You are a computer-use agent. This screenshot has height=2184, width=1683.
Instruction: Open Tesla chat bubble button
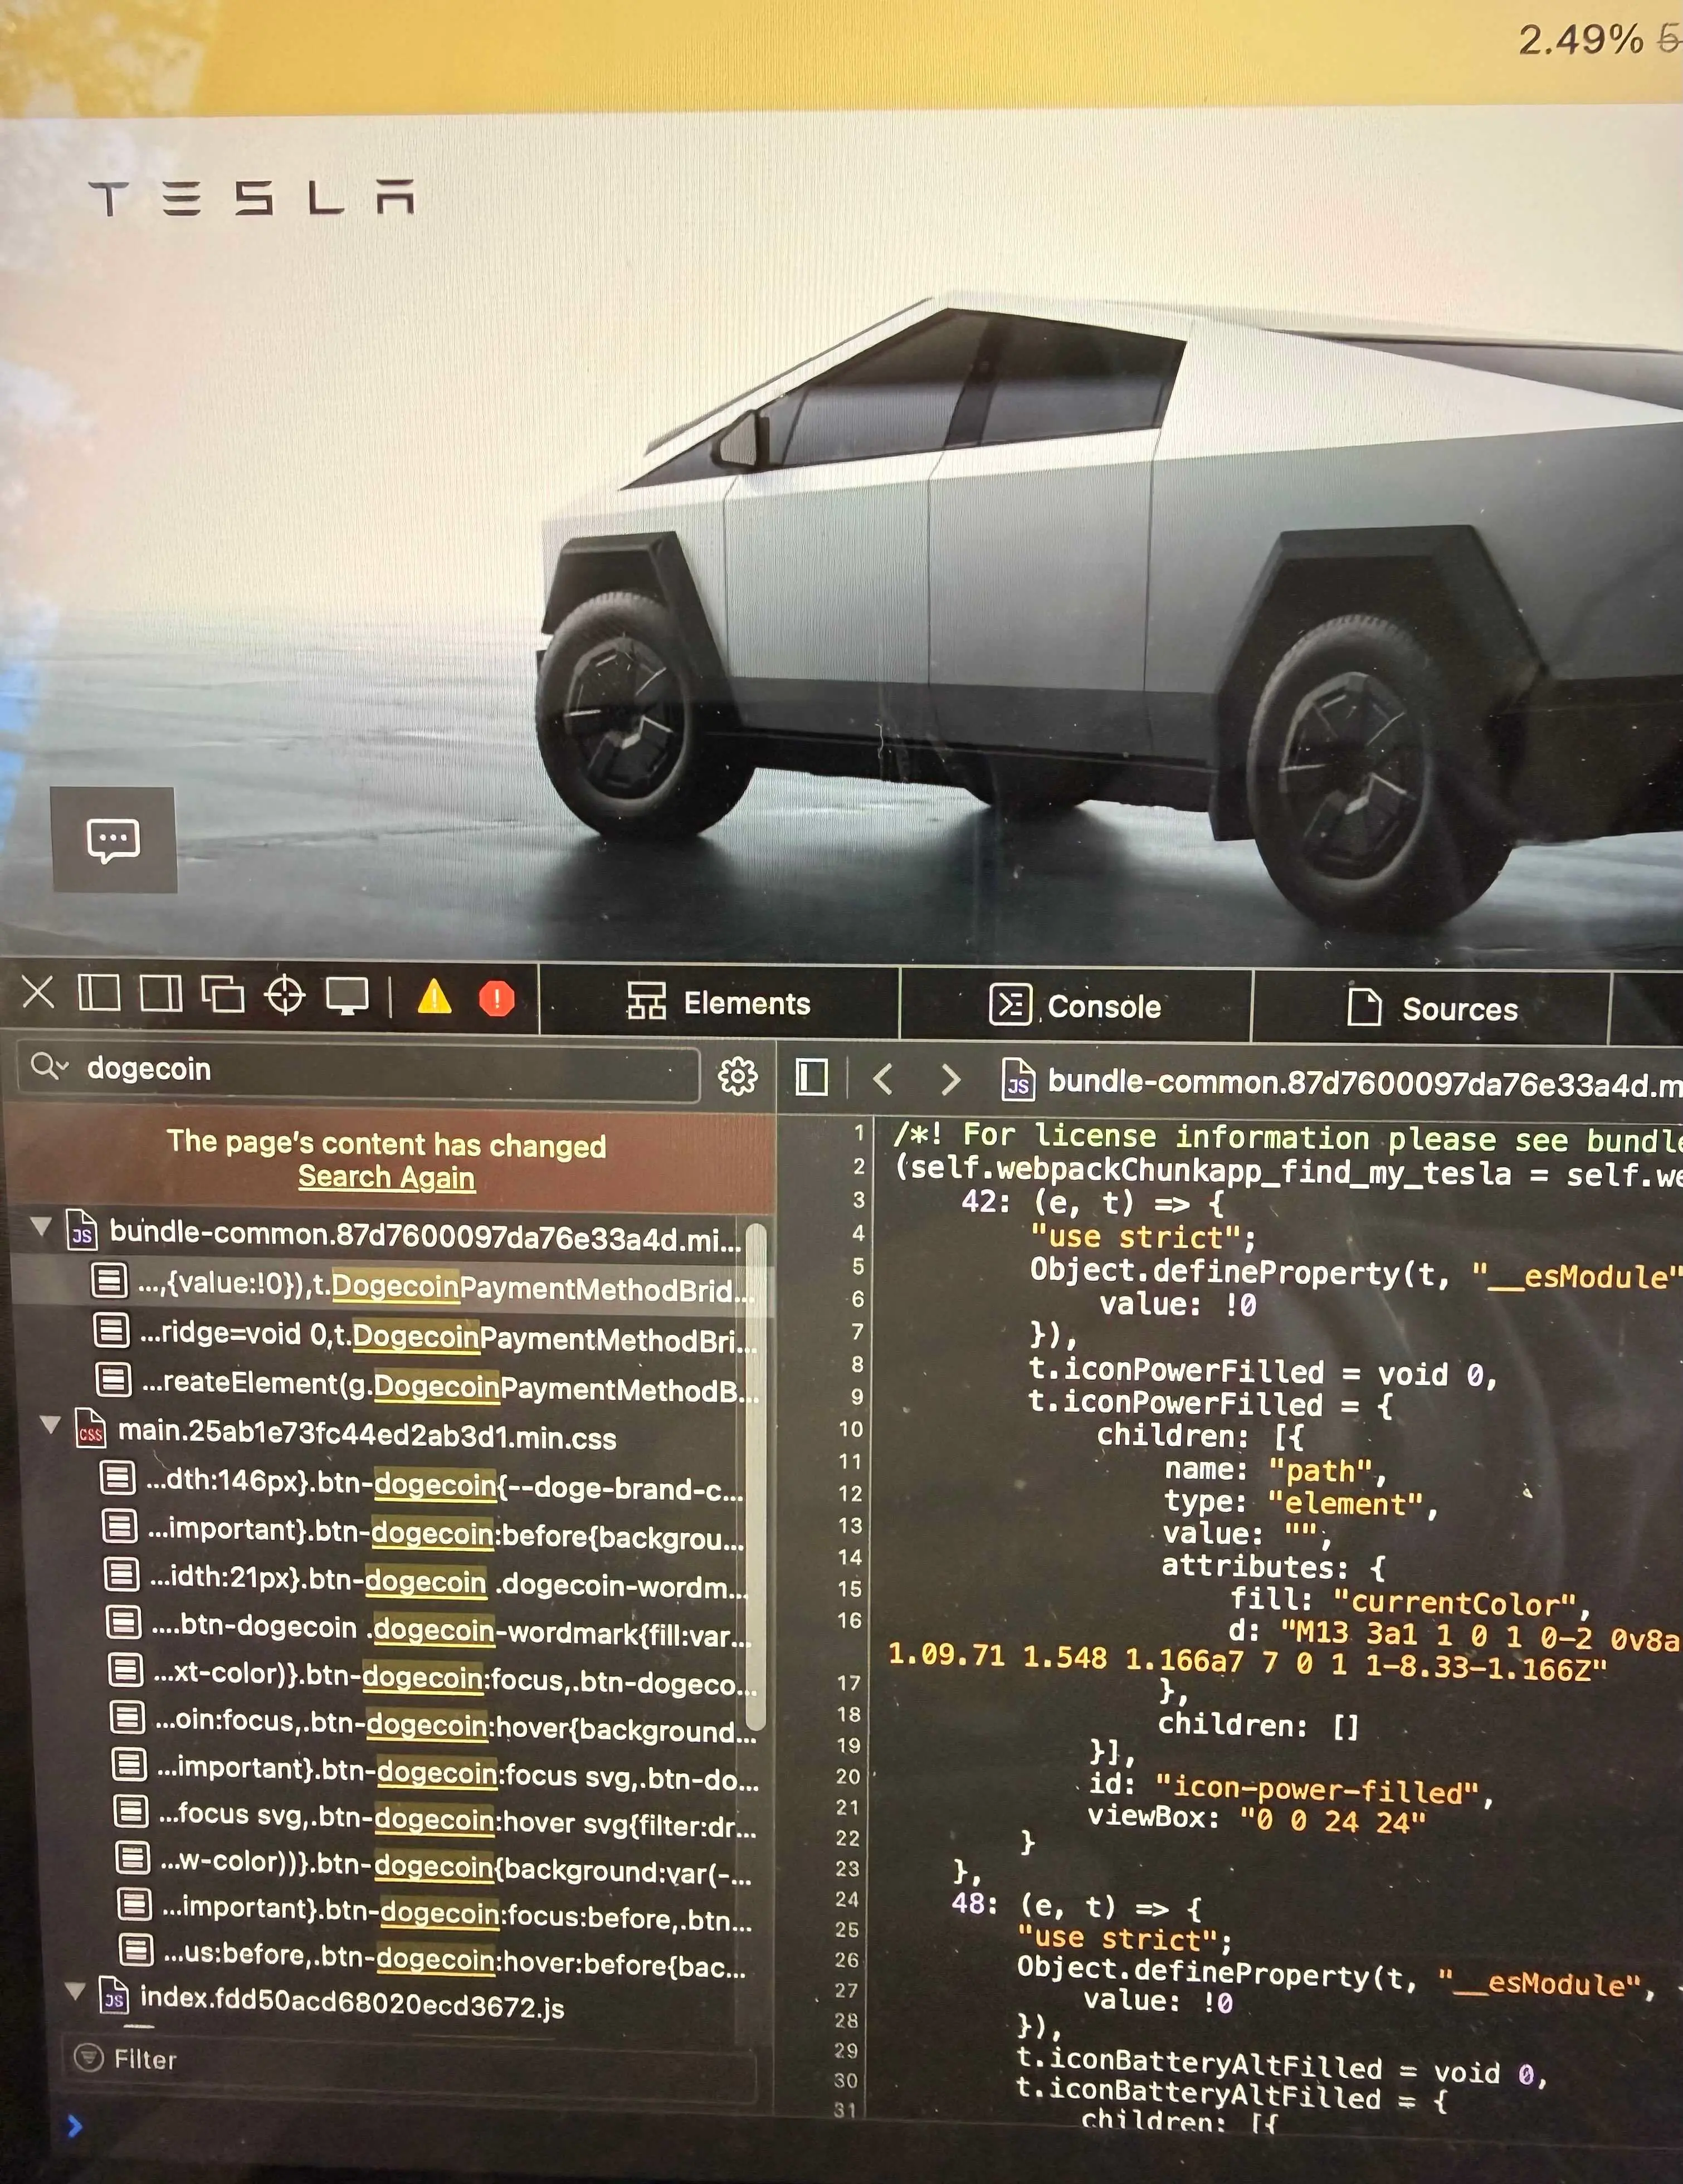click(114, 839)
